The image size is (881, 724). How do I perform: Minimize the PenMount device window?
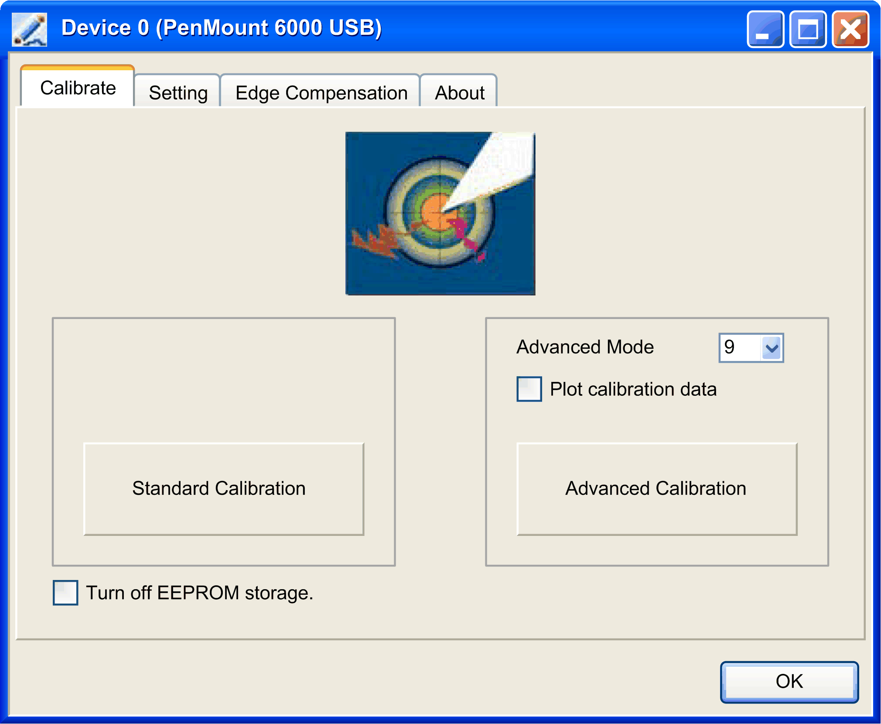765,29
